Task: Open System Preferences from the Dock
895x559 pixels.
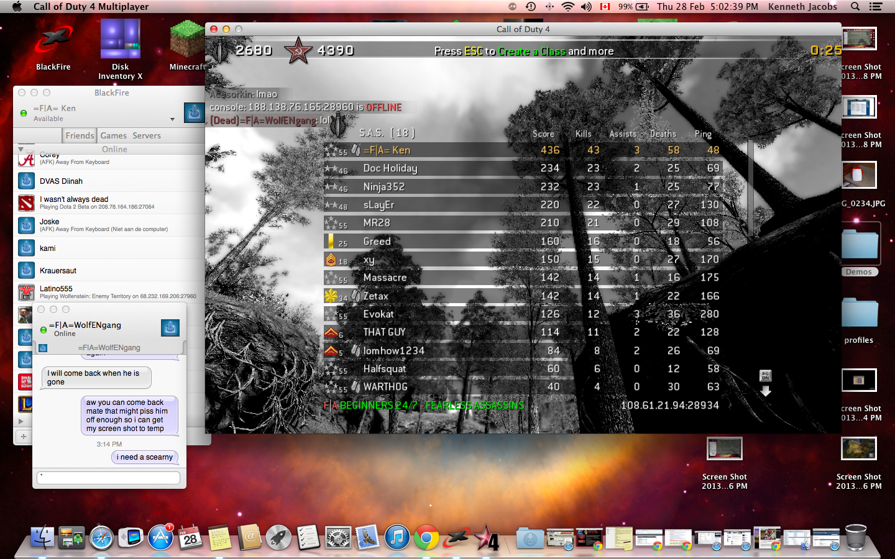Action: (x=338, y=538)
